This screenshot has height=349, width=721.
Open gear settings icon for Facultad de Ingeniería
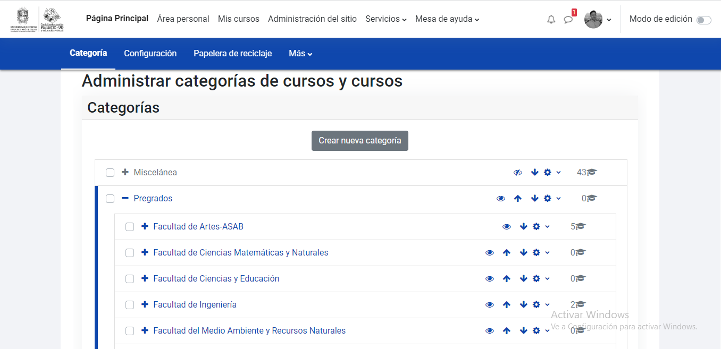point(536,304)
